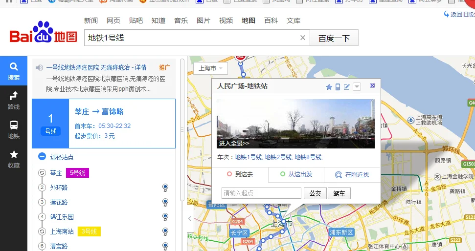Click the 公交 transit button
Viewport: 475px width, 251px height.
click(315, 193)
